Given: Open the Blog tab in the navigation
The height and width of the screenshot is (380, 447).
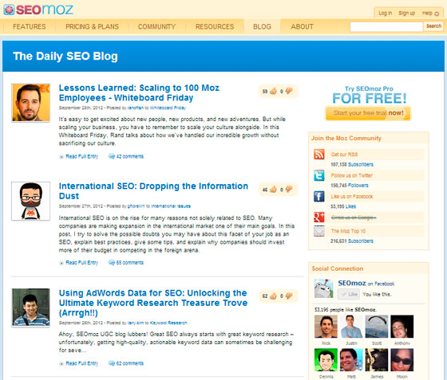Looking at the screenshot, I should coord(263,27).
